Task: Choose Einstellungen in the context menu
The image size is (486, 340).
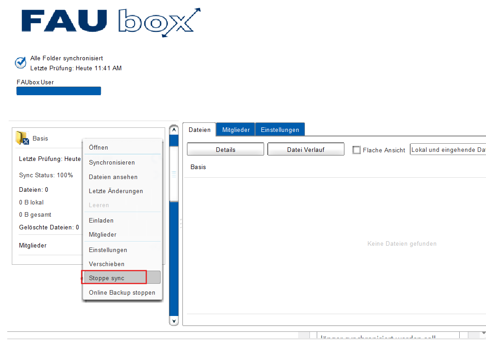Action: click(x=123, y=250)
